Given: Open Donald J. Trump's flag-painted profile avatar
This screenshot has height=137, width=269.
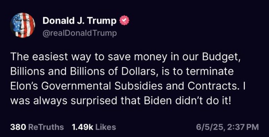Looking at the screenshot, I should point(23,25).
